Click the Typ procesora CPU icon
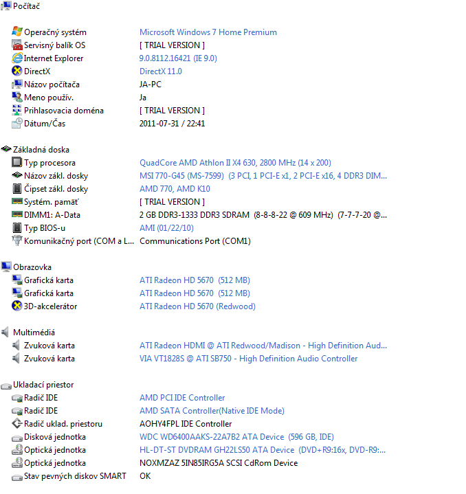 [17, 163]
